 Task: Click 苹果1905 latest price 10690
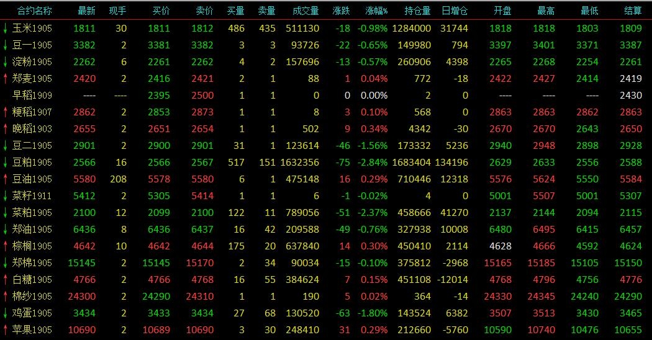[82, 330]
